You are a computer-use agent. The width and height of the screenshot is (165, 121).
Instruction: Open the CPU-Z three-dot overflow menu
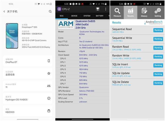point(106,9)
